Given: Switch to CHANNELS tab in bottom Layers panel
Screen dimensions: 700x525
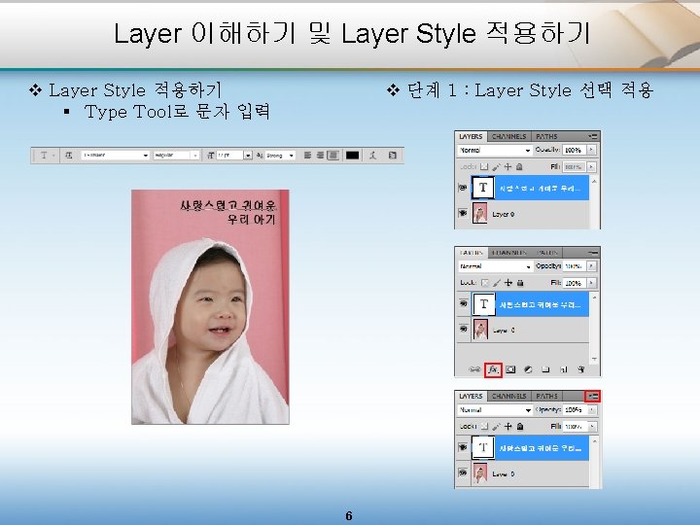Looking at the screenshot, I should tap(508, 396).
